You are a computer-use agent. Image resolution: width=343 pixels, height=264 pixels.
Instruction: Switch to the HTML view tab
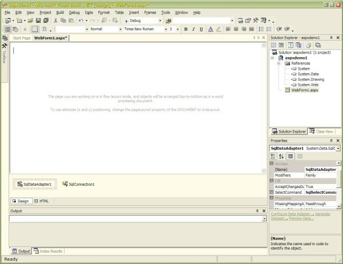41,201
